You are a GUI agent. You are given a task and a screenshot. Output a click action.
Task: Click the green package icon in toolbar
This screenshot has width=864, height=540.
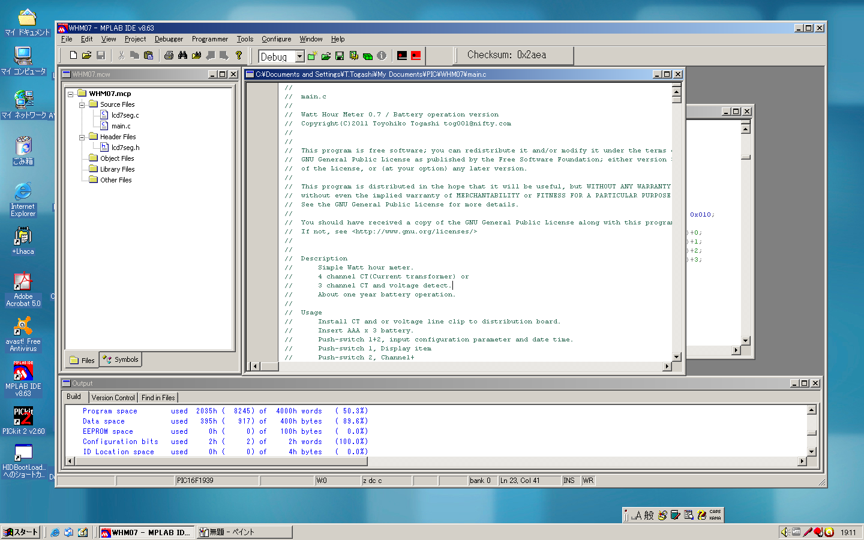[x=368, y=56]
